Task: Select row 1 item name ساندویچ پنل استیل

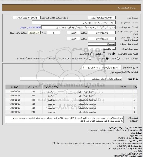Action: coord(88,92)
